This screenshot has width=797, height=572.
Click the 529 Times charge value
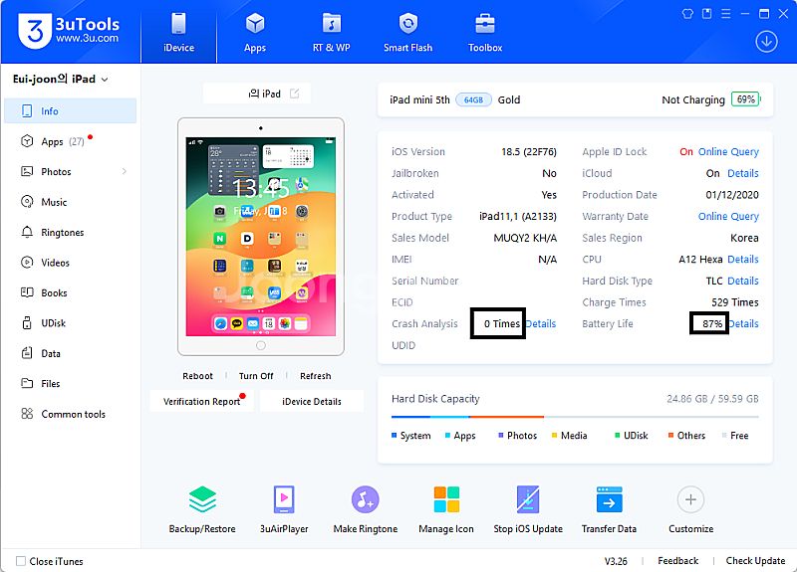735,302
